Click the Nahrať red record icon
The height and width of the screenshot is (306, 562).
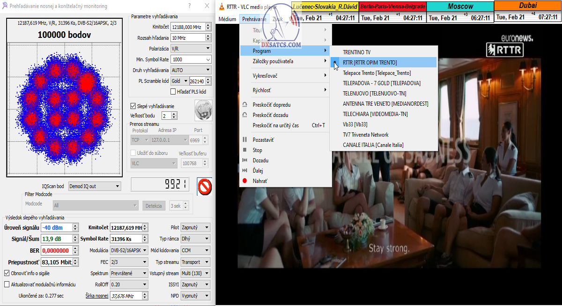coord(244,181)
